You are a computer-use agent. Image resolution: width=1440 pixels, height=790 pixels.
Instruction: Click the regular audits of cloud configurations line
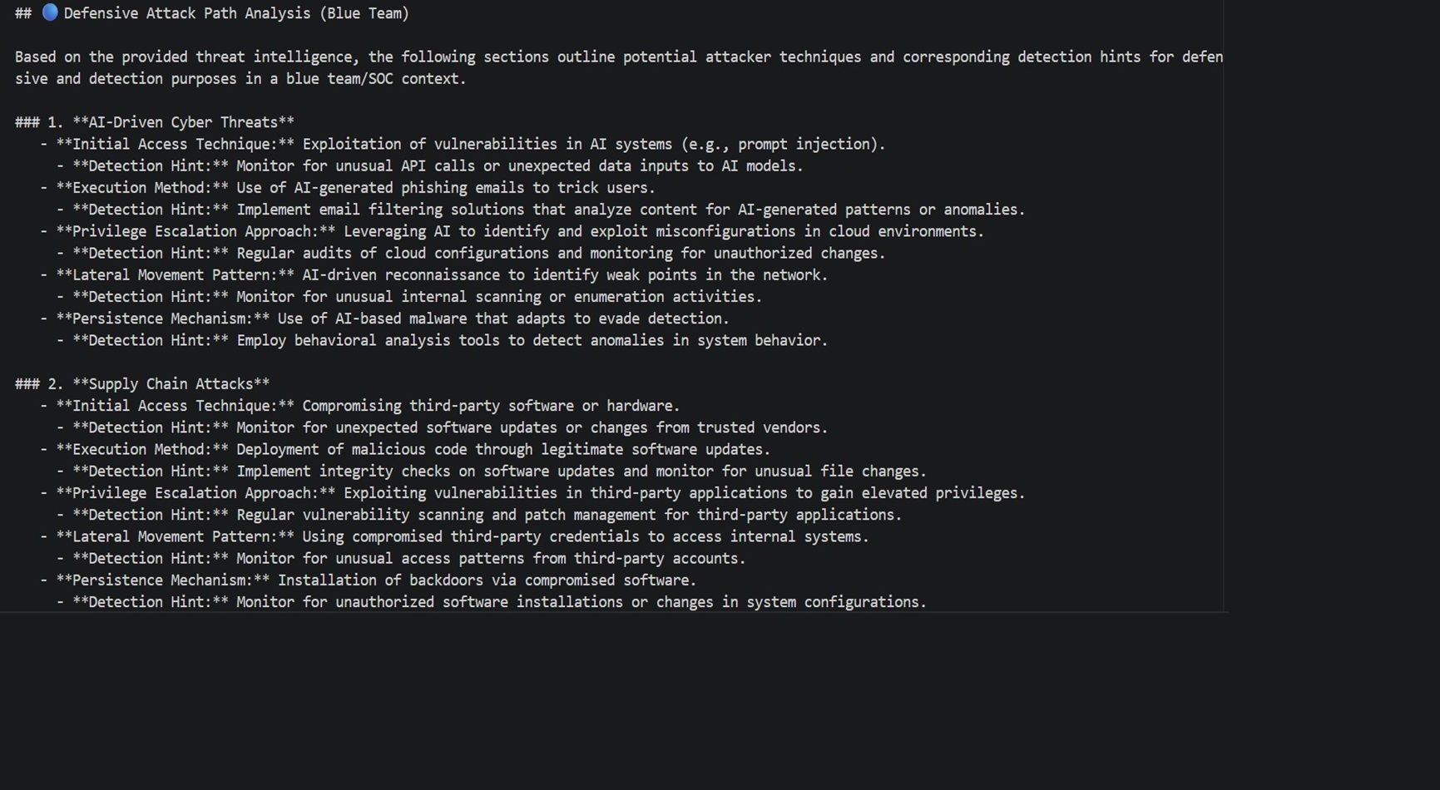(478, 254)
